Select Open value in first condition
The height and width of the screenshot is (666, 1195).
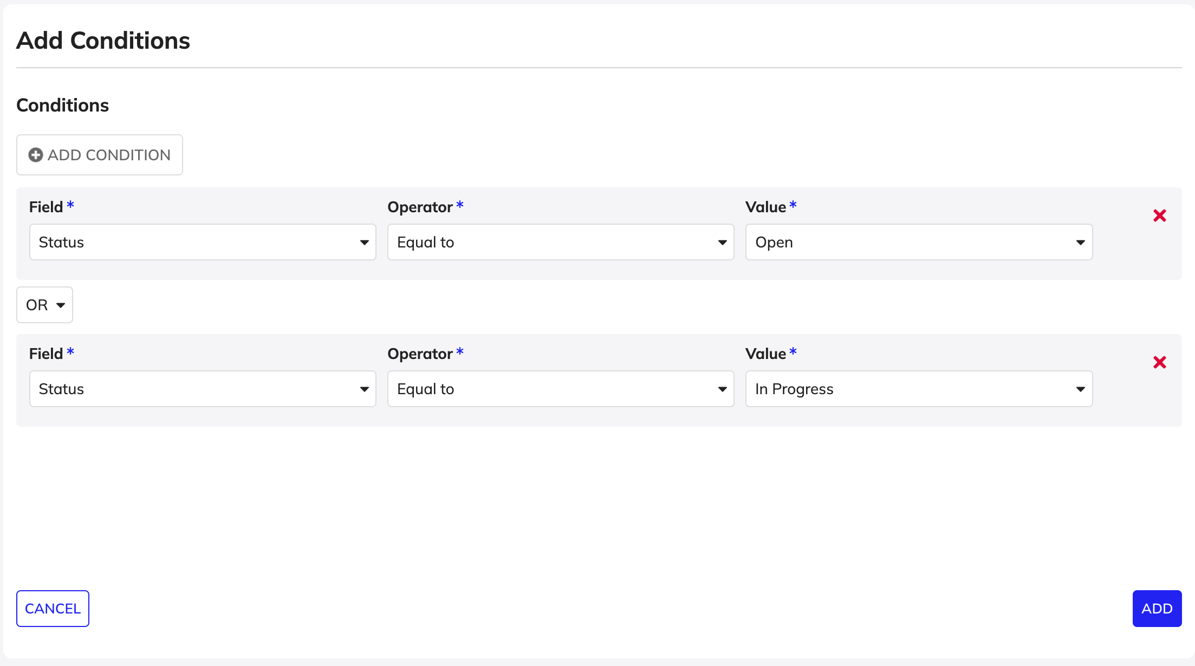pyautogui.click(x=919, y=242)
